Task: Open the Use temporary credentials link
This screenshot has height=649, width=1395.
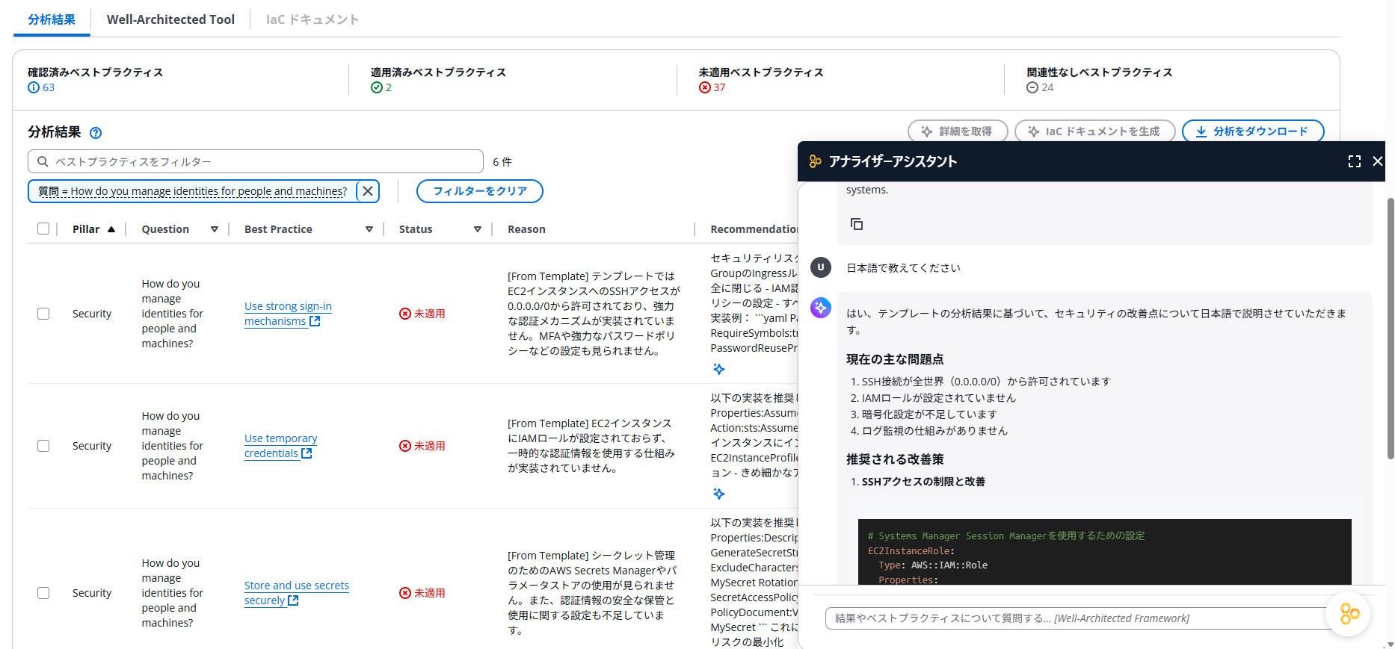Action: 280,446
